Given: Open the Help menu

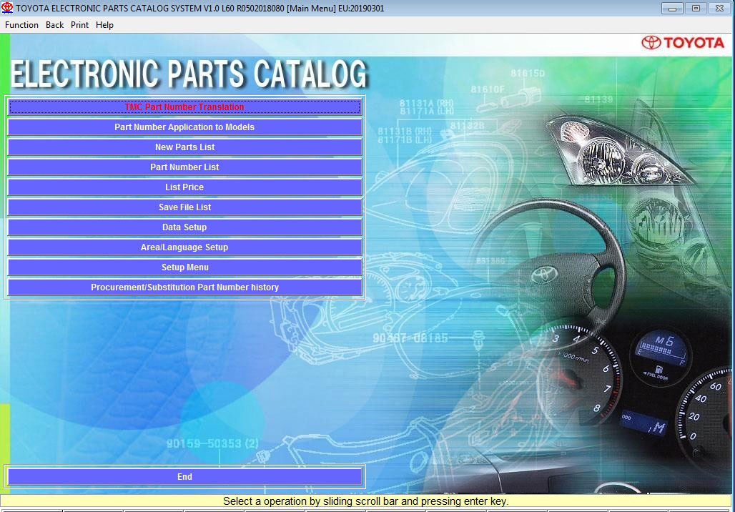Looking at the screenshot, I should [104, 25].
